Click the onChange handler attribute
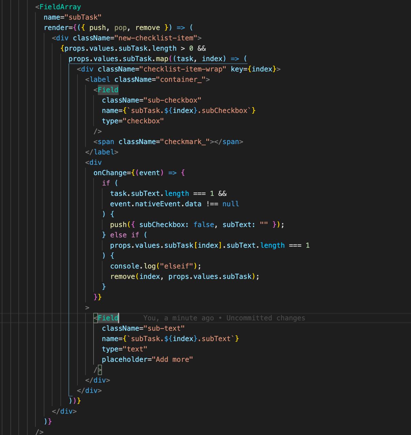411x435 pixels. (x=110, y=173)
